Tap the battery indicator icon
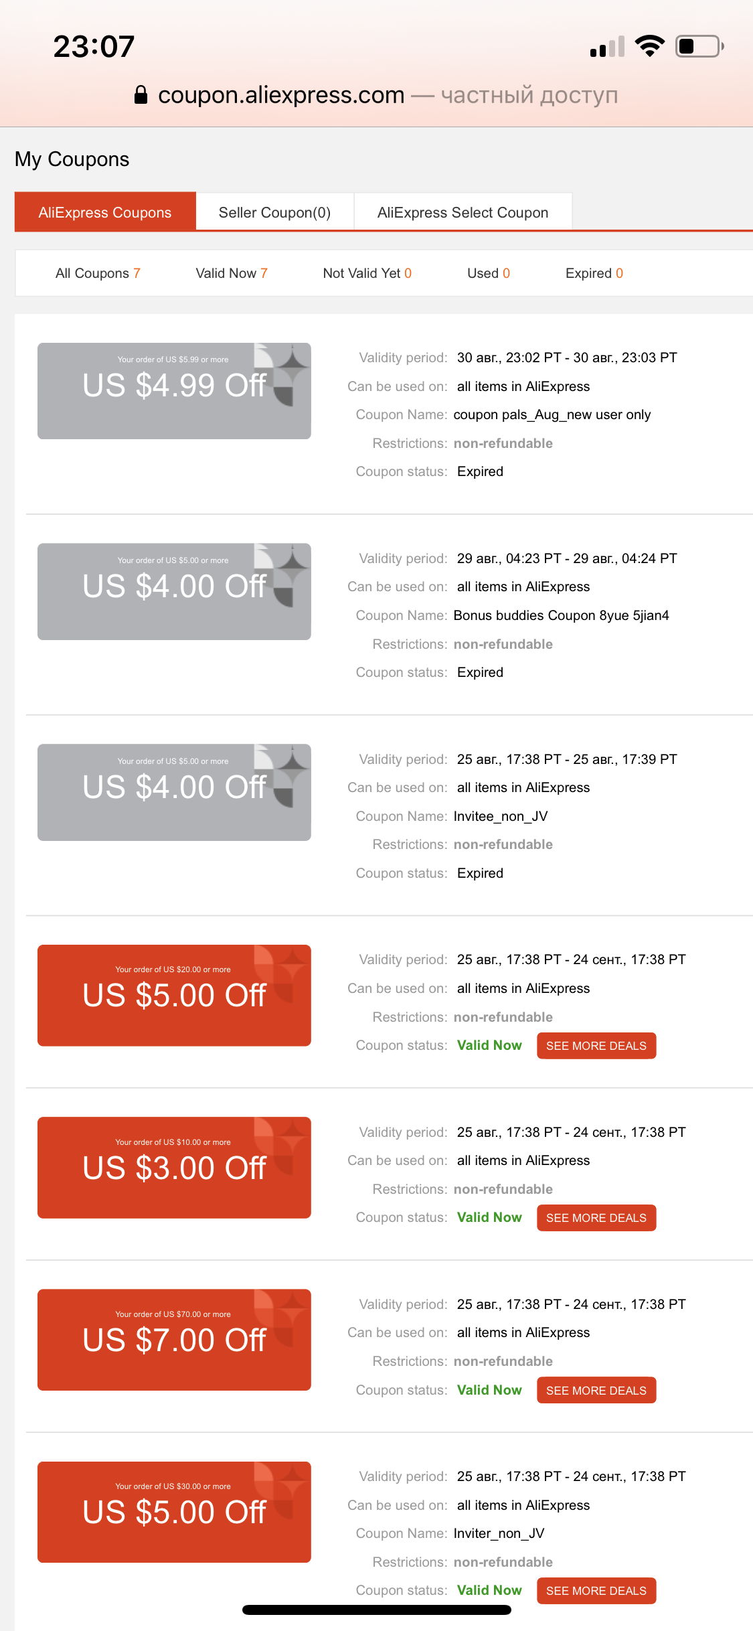 click(699, 46)
